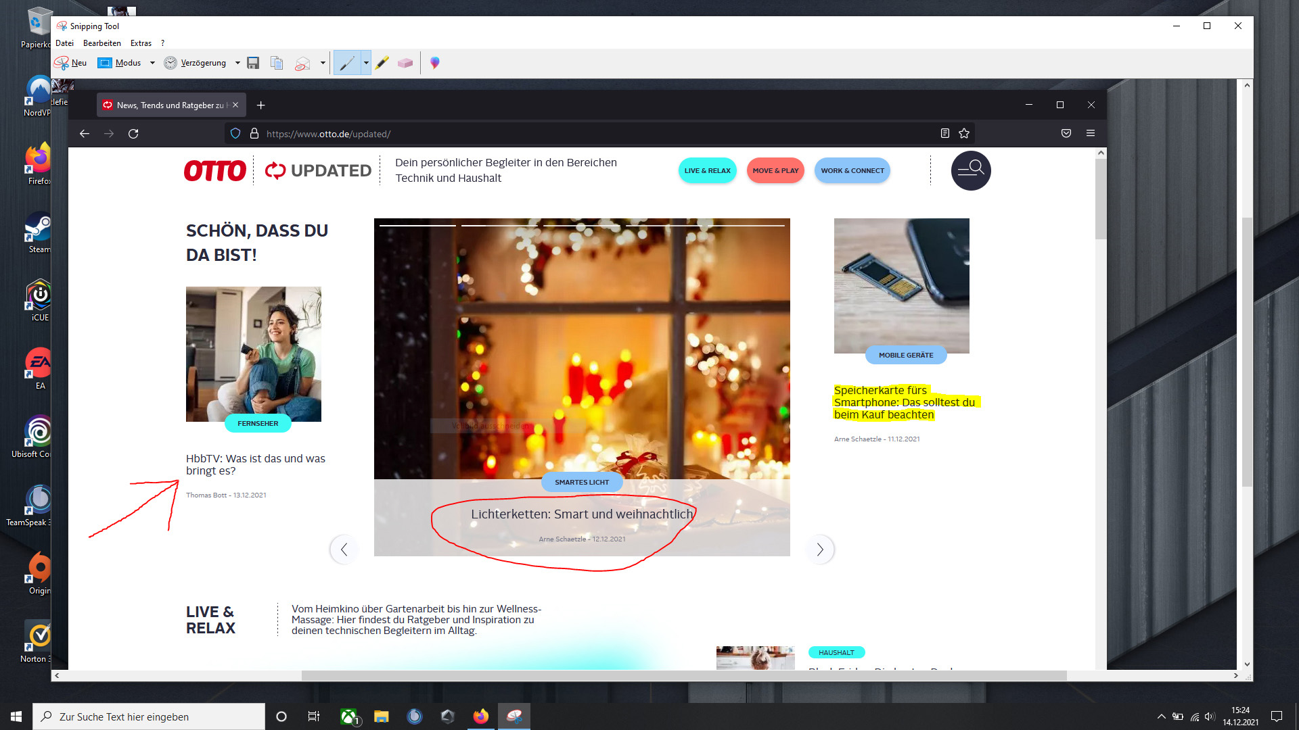The width and height of the screenshot is (1299, 730).
Task: Open the Modus snip mode dropdown
Action: coord(152,62)
